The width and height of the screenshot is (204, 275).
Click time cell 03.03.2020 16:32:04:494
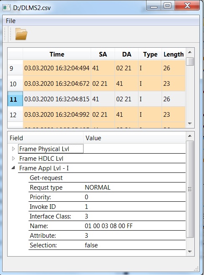point(57,68)
